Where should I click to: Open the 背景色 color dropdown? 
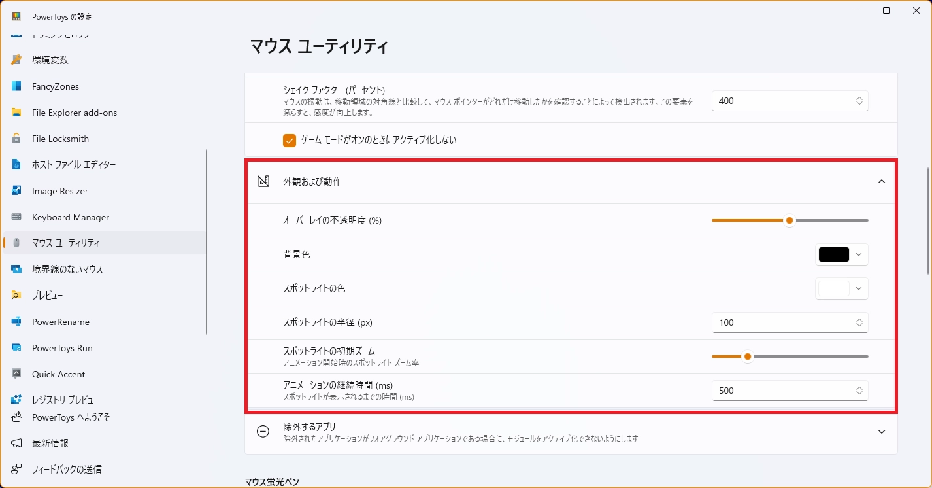pyautogui.click(x=841, y=254)
